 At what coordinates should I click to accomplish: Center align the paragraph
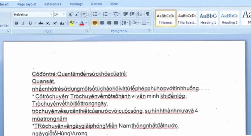[x=102, y=23]
